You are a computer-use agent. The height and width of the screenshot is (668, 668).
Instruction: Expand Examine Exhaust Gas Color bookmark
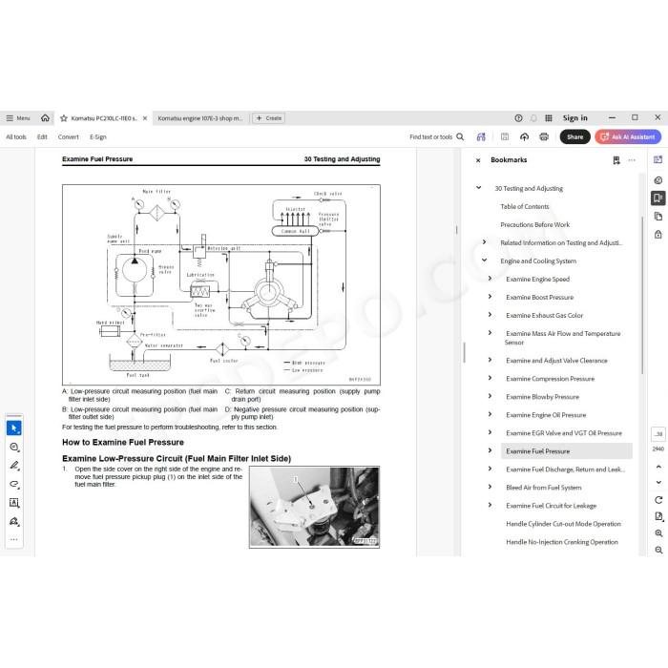[490, 314]
